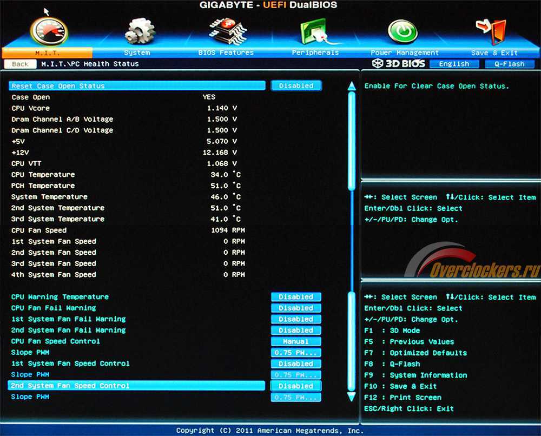Image resolution: width=541 pixels, height=436 pixels.
Task: Change 2nd System Fan Fail Warning value
Action: (296, 330)
